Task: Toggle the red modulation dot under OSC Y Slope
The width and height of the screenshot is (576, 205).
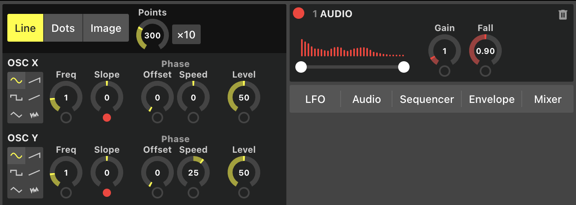Action: tap(107, 193)
